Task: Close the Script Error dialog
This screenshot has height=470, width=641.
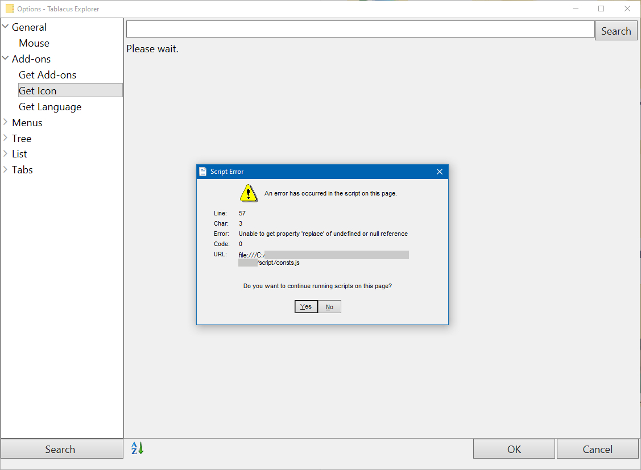Action: (439, 171)
